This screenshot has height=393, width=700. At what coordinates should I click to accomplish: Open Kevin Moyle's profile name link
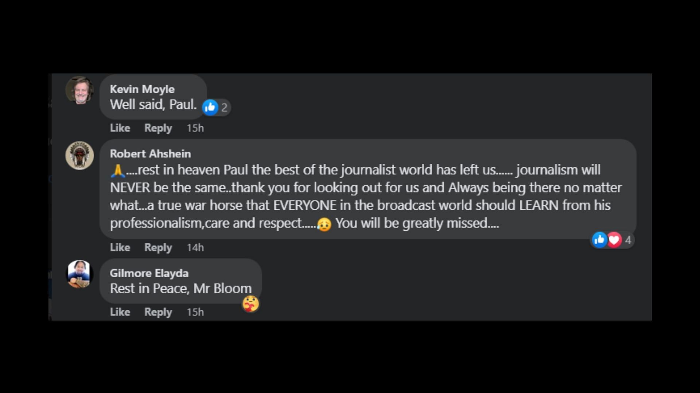142,89
